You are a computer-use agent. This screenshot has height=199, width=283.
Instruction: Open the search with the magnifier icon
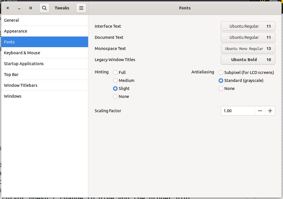(44, 8)
